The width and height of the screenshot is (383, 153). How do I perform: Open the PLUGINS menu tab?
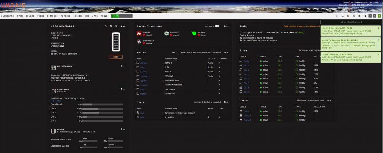pos(65,16)
